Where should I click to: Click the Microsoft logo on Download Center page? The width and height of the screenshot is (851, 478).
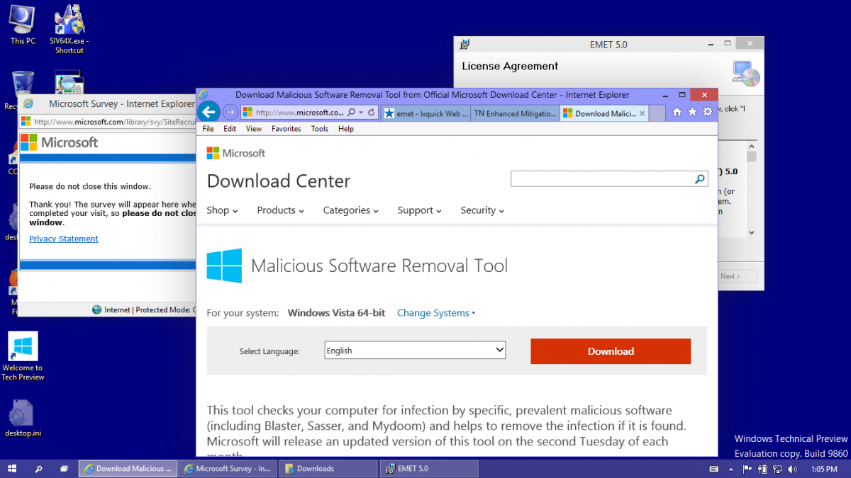pyautogui.click(x=236, y=153)
